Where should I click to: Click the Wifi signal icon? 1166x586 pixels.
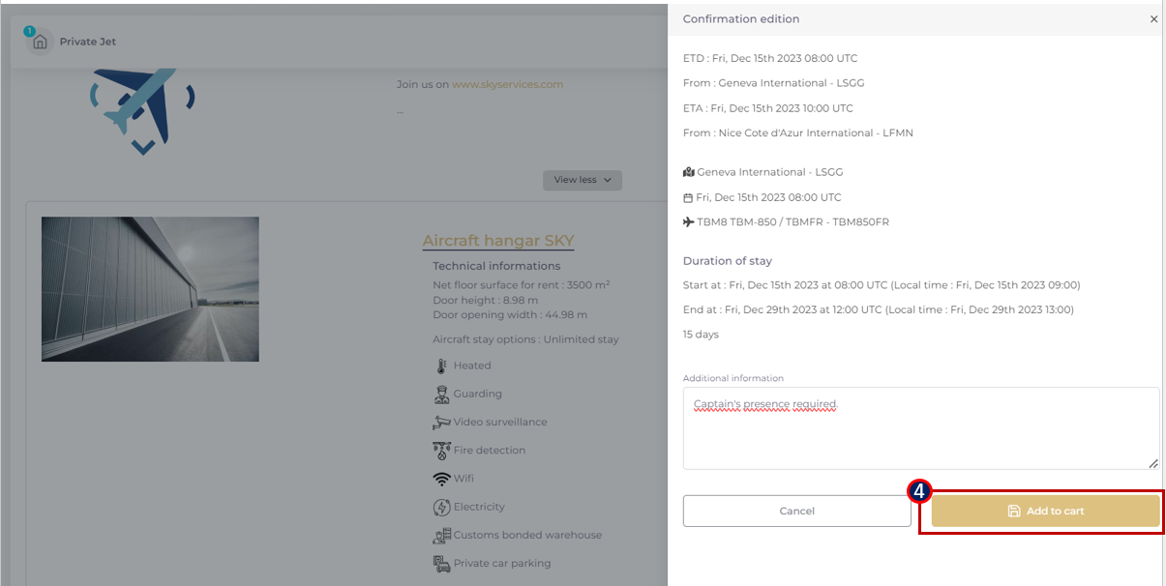point(441,479)
